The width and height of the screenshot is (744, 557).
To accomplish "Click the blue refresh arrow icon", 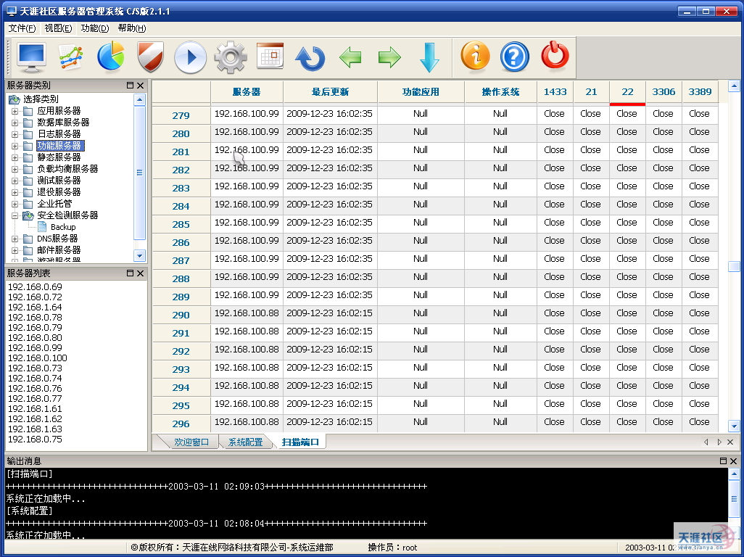I will 310,57.
